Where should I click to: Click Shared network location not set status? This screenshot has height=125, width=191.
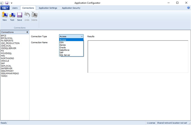pyautogui.click(x=172, y=123)
